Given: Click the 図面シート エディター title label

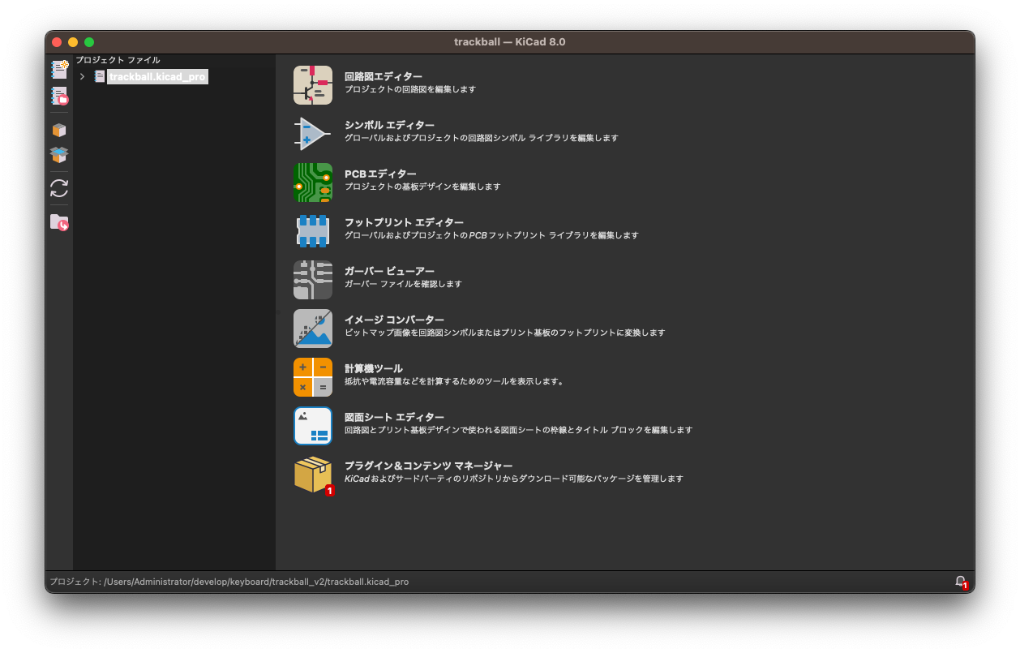Looking at the screenshot, I should [x=394, y=417].
